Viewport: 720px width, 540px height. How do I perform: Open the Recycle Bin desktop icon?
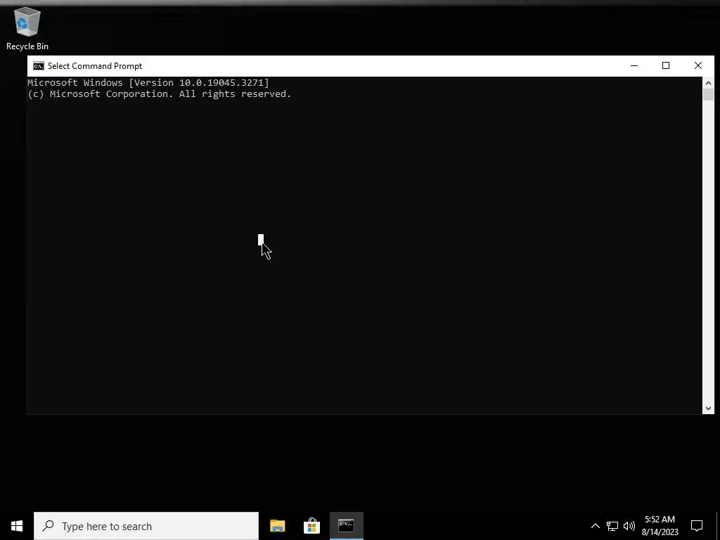coord(27,28)
